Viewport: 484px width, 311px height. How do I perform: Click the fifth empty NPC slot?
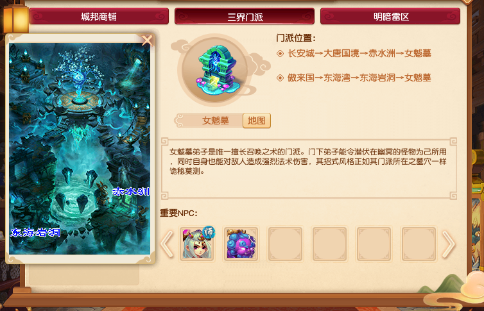[374, 244]
